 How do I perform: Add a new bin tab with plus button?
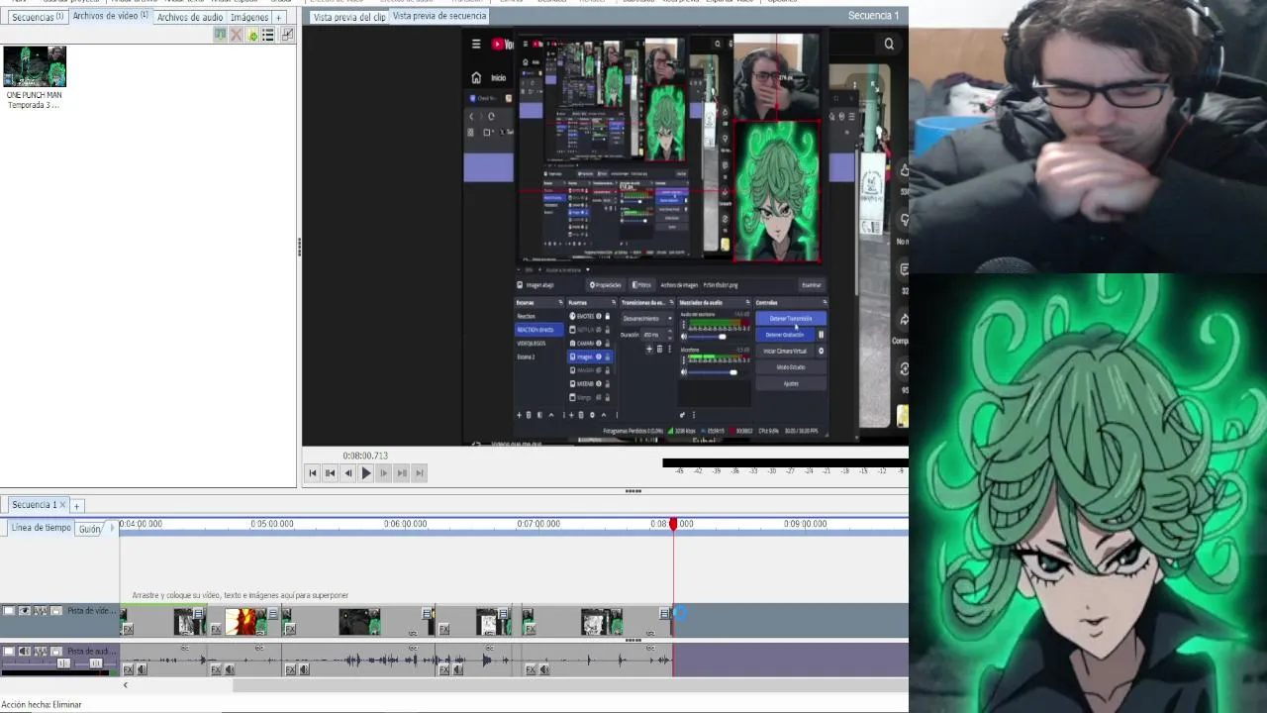pos(278,17)
